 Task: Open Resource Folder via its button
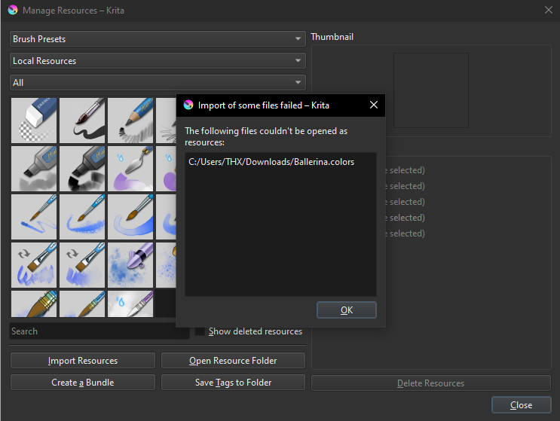[x=233, y=361]
